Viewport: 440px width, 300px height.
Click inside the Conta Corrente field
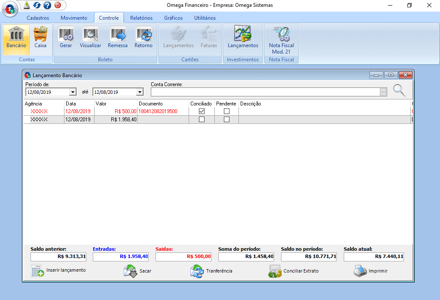tap(264, 92)
